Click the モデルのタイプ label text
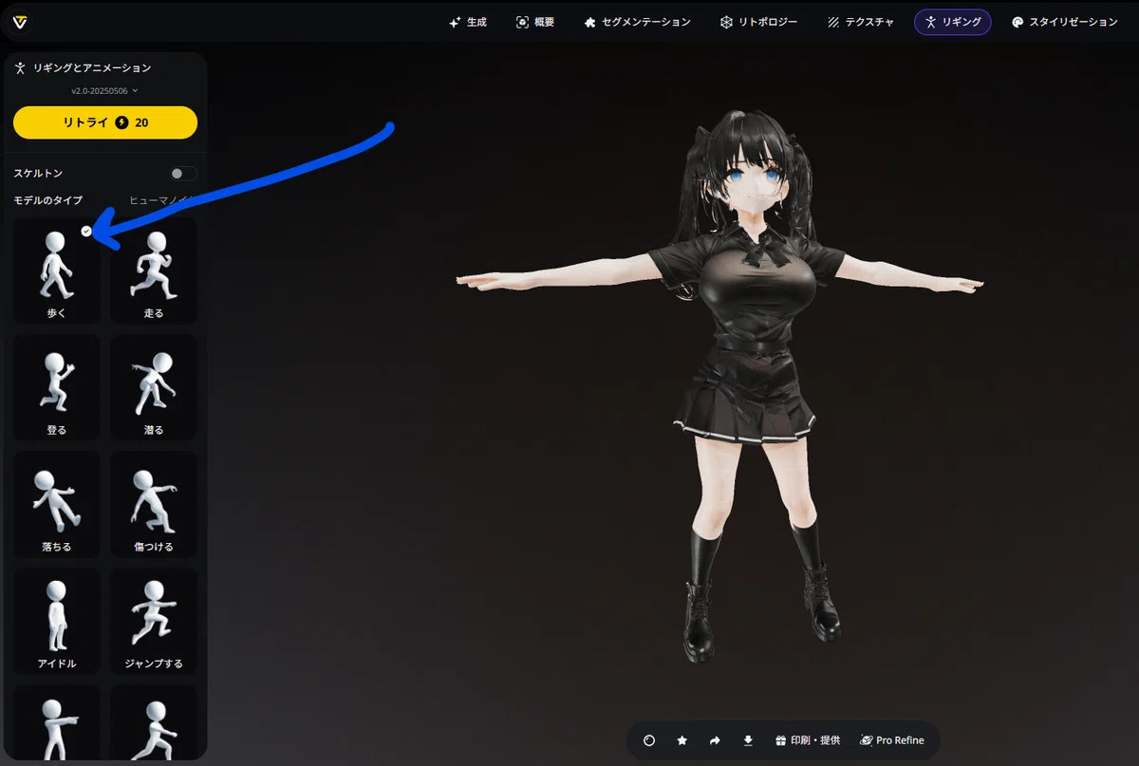 coord(48,200)
